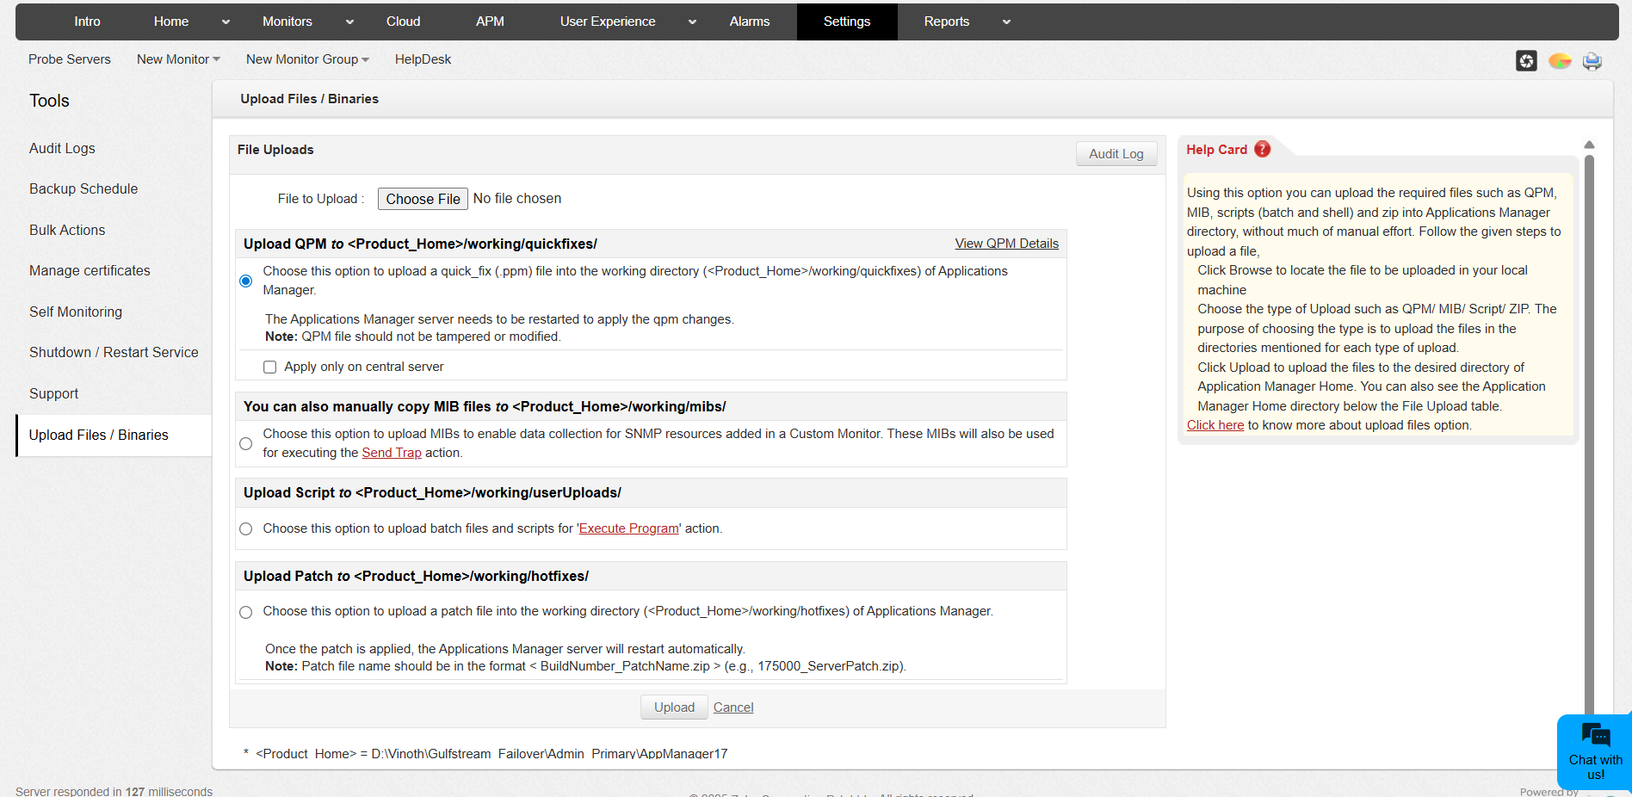The height and width of the screenshot is (797, 1632).
Task: Click the Choose File button
Action: tap(423, 199)
